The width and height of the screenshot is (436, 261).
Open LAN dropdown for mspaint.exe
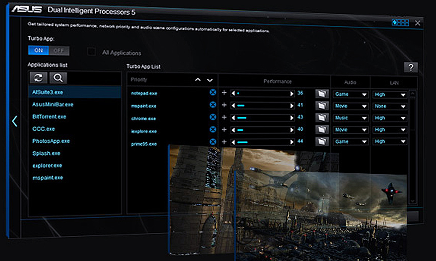390,106
